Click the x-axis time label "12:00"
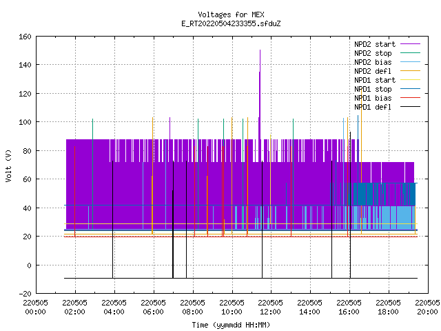This screenshot has width=441, height=331. coord(271,312)
